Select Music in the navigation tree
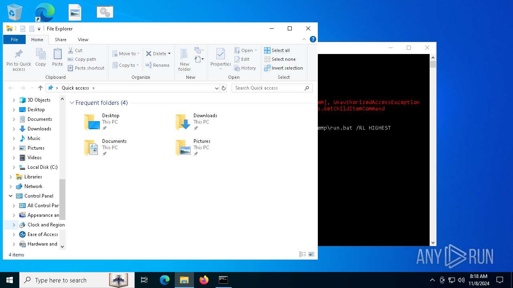Screen dimensions: 513x288 pyautogui.click(x=34, y=138)
